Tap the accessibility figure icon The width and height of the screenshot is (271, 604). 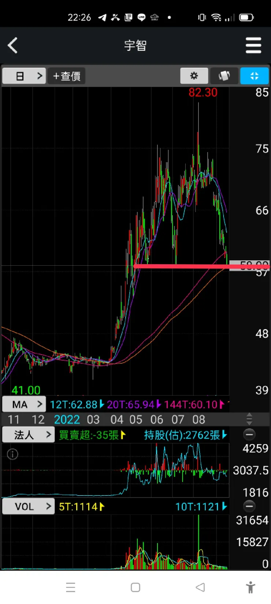point(251,587)
